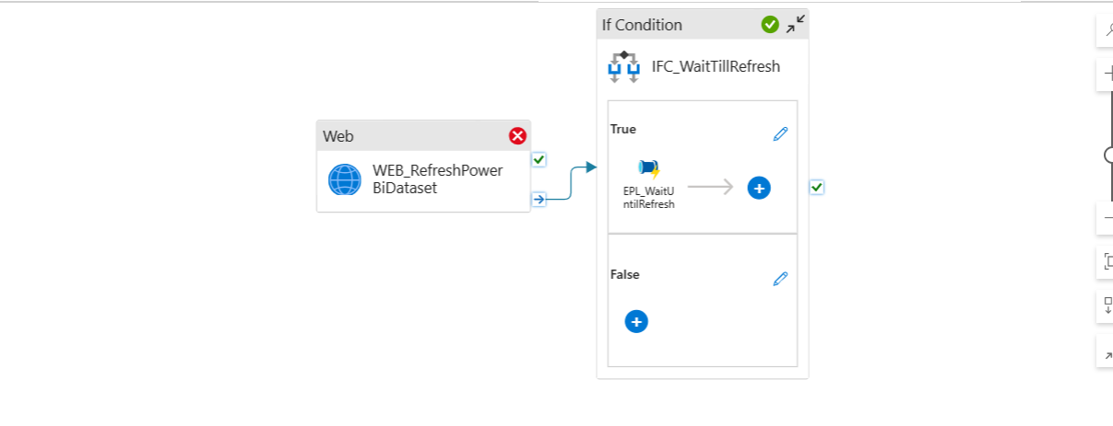Click the auto align layout button

point(1107,306)
